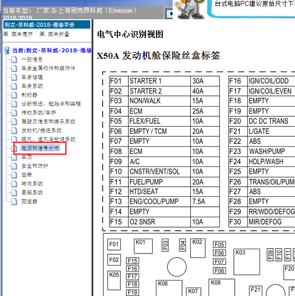Click the menu expand icon beside 菜单展开
Viewport: 295px width, 296px height.
6,34
